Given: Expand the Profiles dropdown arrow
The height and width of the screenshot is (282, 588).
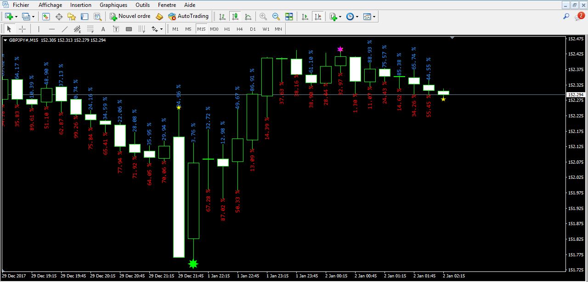Looking at the screenshot, I should pyautogui.click(x=33, y=17).
